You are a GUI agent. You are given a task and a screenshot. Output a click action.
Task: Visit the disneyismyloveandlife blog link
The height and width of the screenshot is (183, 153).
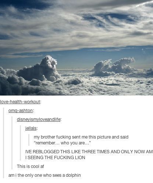39,119
